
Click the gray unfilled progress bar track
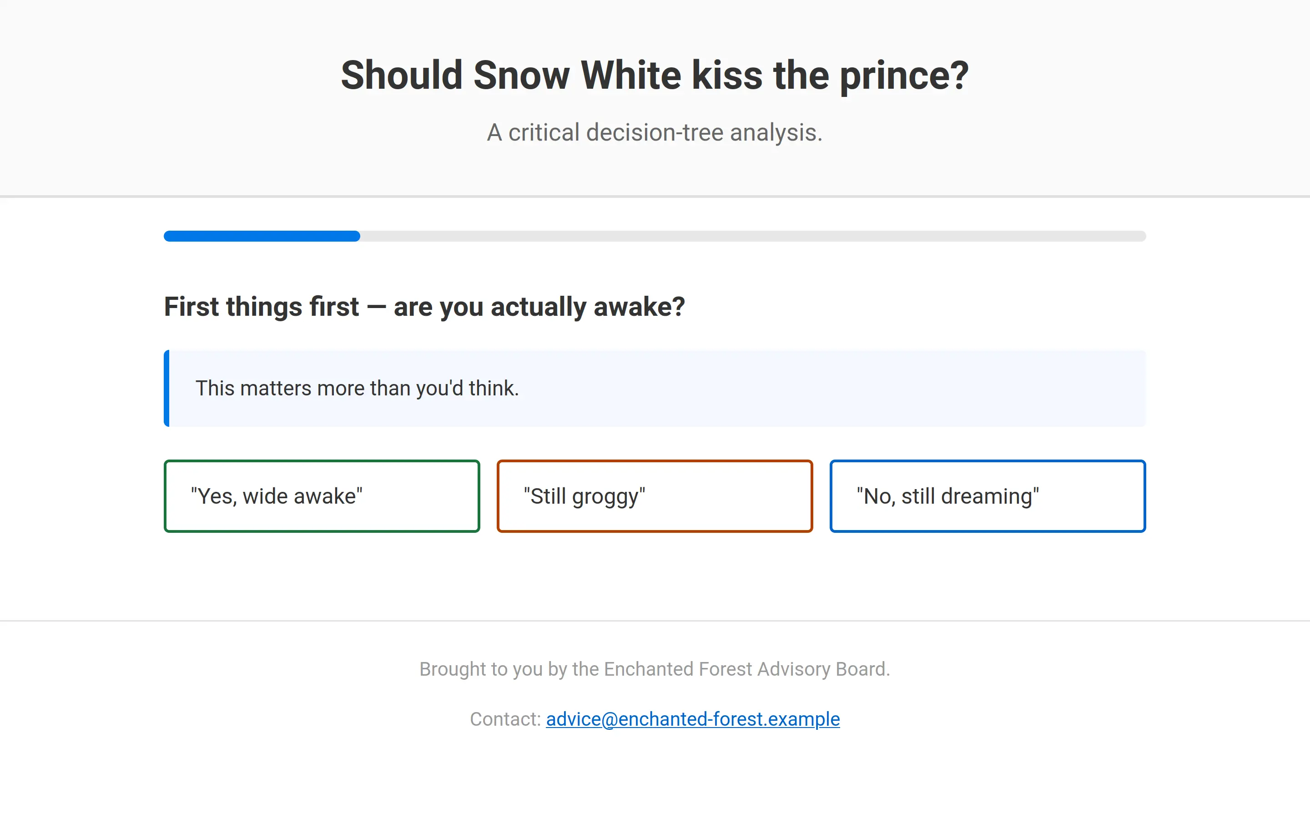coord(752,236)
